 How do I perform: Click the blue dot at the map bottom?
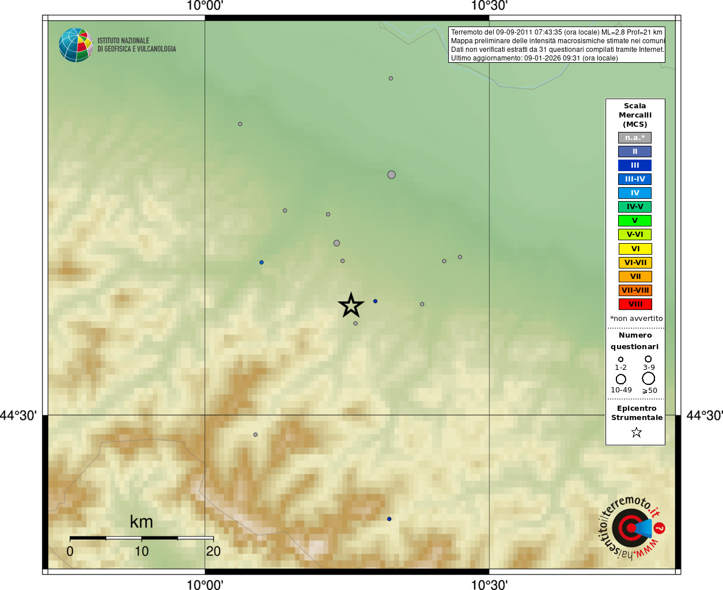click(389, 519)
